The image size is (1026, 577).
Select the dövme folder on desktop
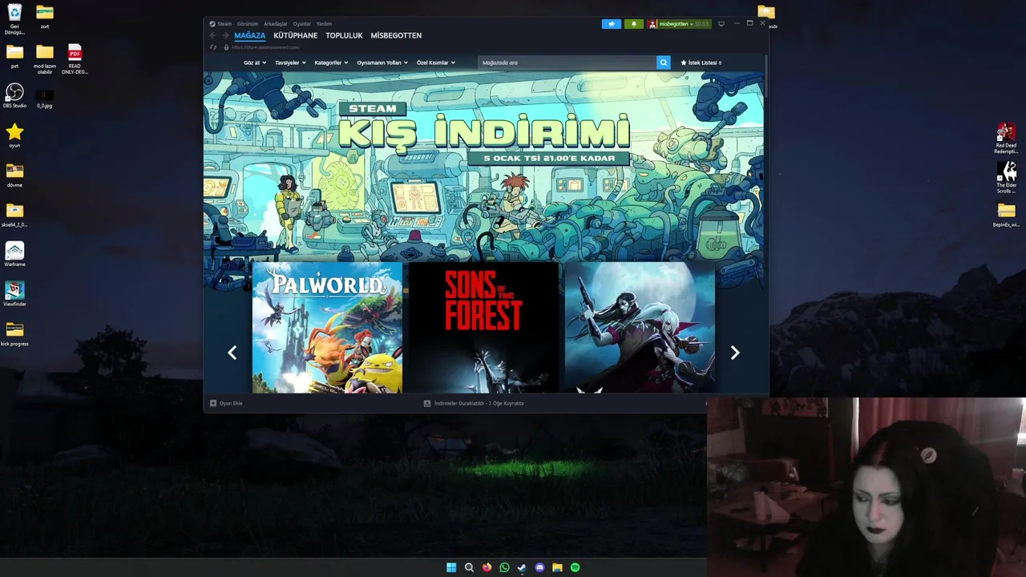click(14, 175)
